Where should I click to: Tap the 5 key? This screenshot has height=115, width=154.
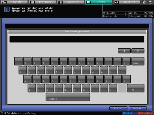(x=55, y=61)
